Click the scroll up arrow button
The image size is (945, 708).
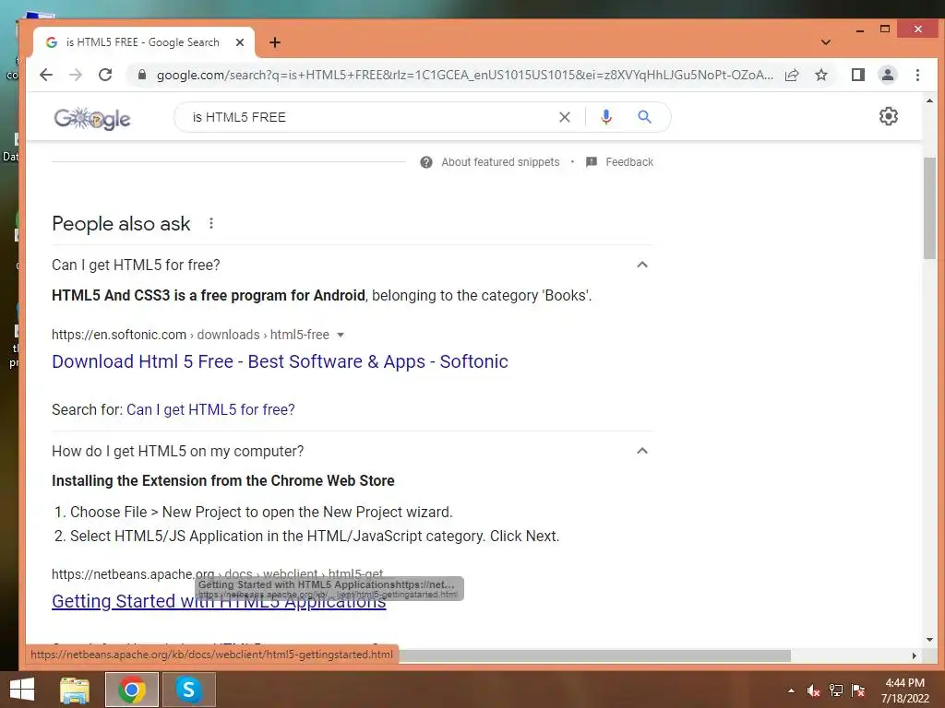click(929, 100)
